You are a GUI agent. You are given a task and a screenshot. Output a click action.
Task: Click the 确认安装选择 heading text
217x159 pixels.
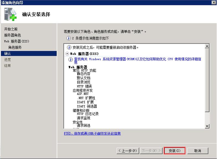click(x=36, y=15)
